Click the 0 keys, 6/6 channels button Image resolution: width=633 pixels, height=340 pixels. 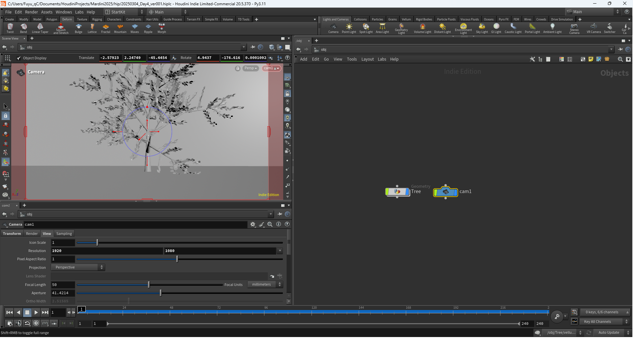(605, 312)
